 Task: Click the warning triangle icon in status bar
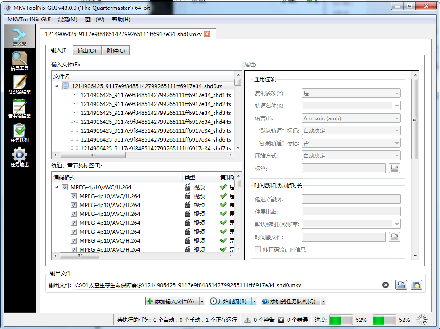(247, 320)
